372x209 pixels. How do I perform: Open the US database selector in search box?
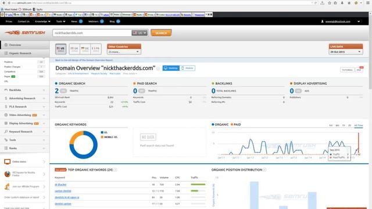tap(139, 33)
